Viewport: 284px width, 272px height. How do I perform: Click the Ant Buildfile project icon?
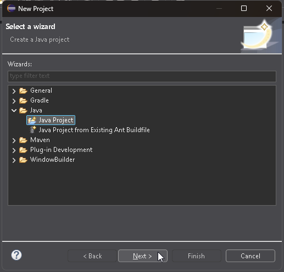coord(33,130)
